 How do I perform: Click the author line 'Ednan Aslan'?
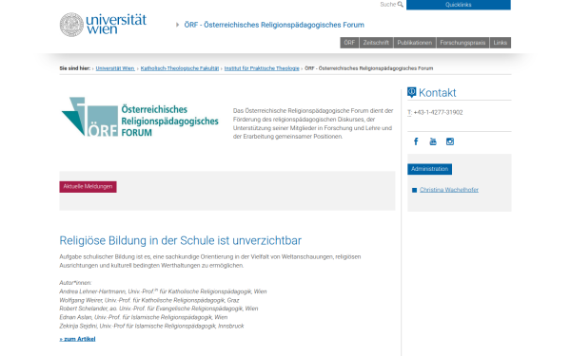[x=144, y=317]
